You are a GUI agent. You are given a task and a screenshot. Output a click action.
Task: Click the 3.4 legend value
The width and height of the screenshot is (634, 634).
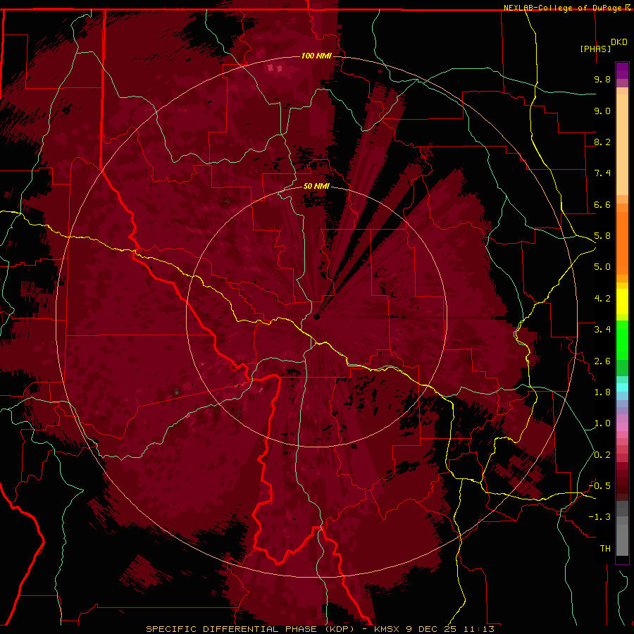602,330
